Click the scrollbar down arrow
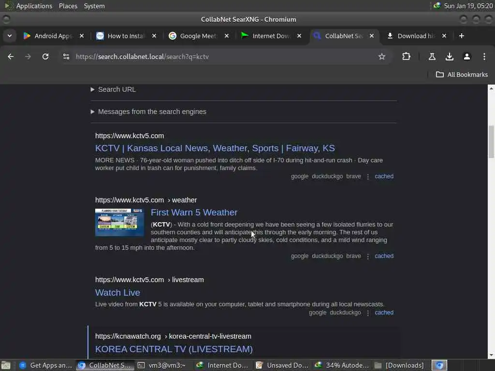 (x=491, y=355)
